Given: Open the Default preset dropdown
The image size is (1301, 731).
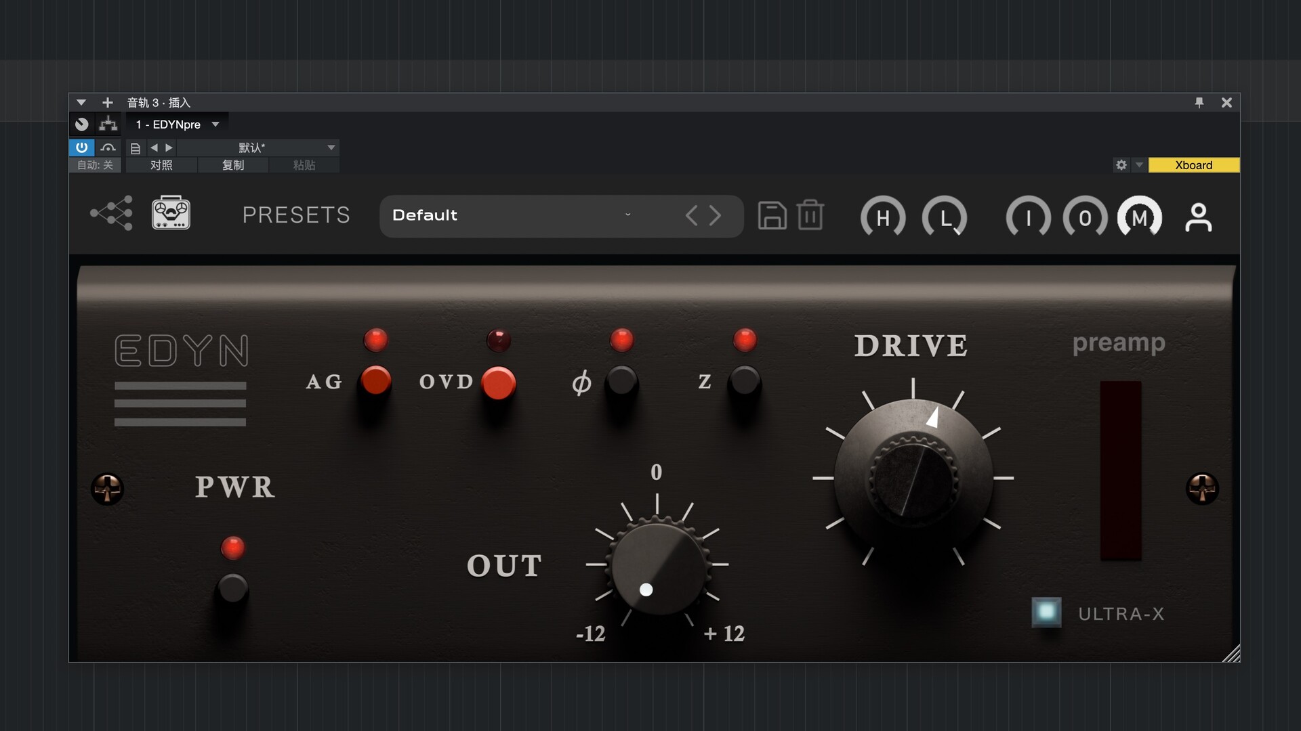Looking at the screenshot, I should tap(561, 216).
